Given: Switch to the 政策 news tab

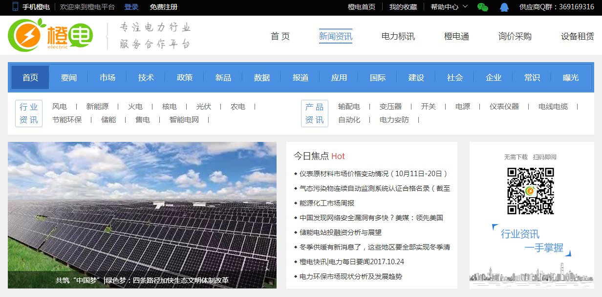Looking at the screenshot, I should click(x=185, y=77).
